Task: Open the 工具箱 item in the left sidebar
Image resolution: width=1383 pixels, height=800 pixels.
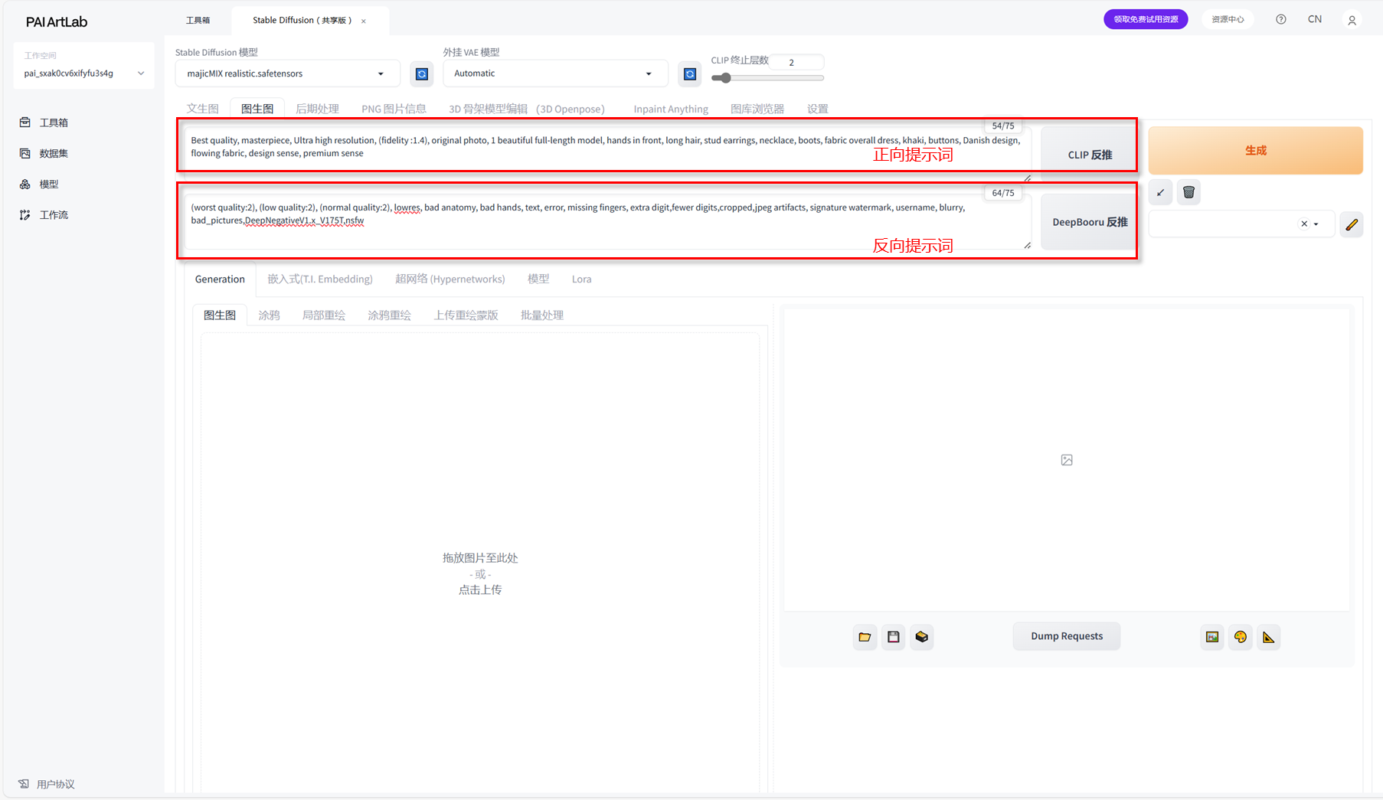Action: [x=44, y=122]
